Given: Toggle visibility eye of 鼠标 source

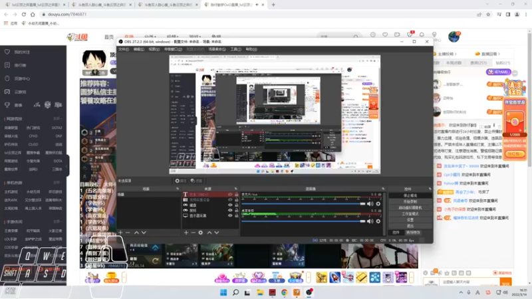Looking at the screenshot, I should point(230,210).
